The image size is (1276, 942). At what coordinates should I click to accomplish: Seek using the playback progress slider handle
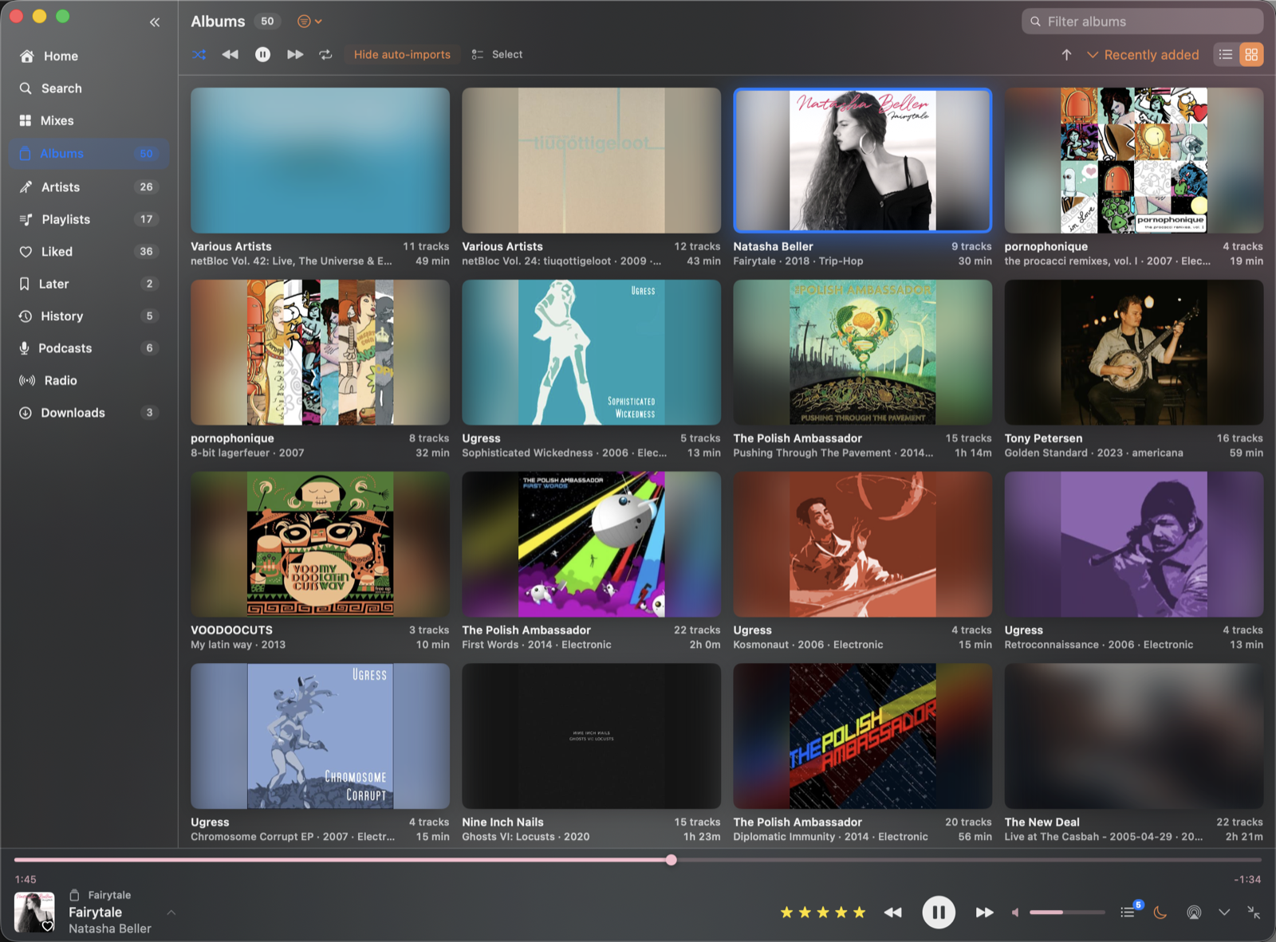click(671, 860)
